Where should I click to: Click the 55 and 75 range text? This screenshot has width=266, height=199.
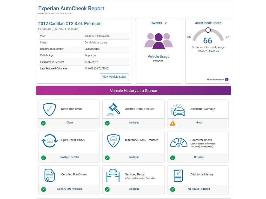(213, 51)
